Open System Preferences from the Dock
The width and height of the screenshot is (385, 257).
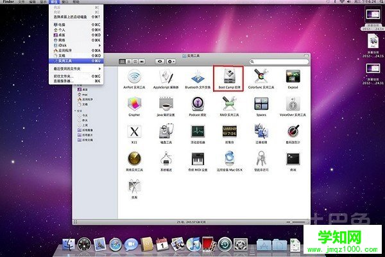tap(240, 244)
